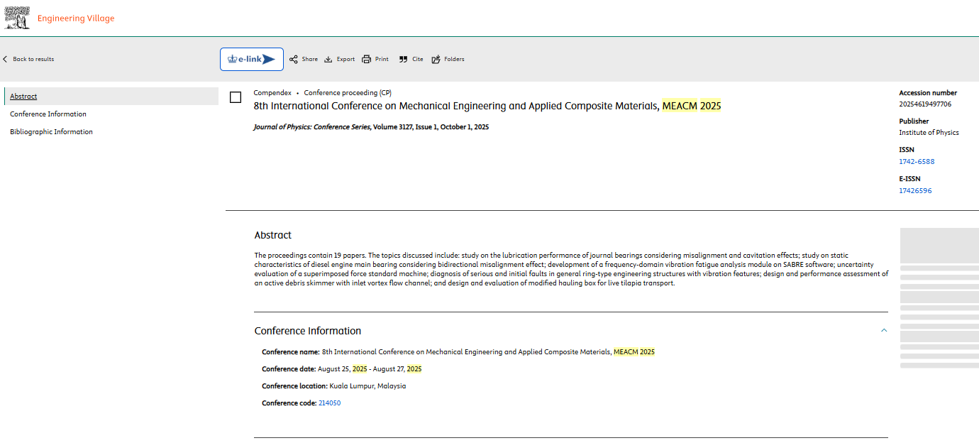
Task: Collapse the Conference Information section
Action: pyautogui.click(x=883, y=331)
